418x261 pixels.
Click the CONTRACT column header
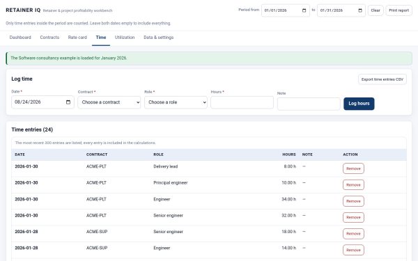point(97,155)
